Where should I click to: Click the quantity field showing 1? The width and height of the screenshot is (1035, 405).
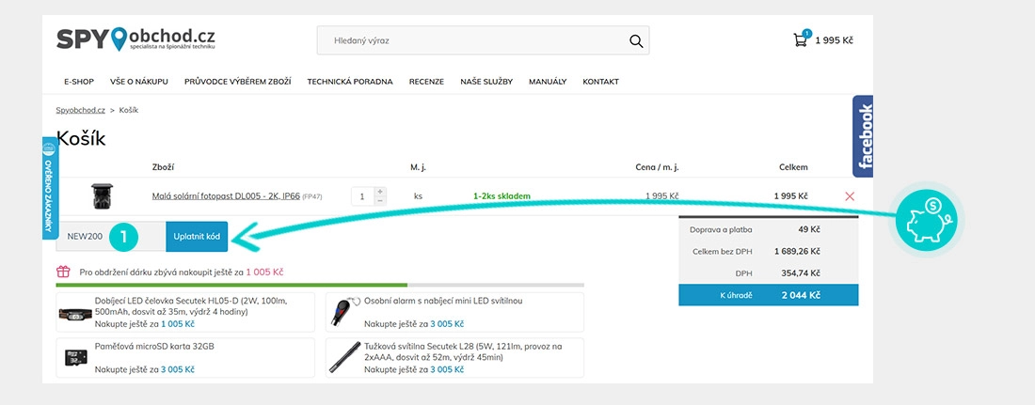tap(363, 195)
